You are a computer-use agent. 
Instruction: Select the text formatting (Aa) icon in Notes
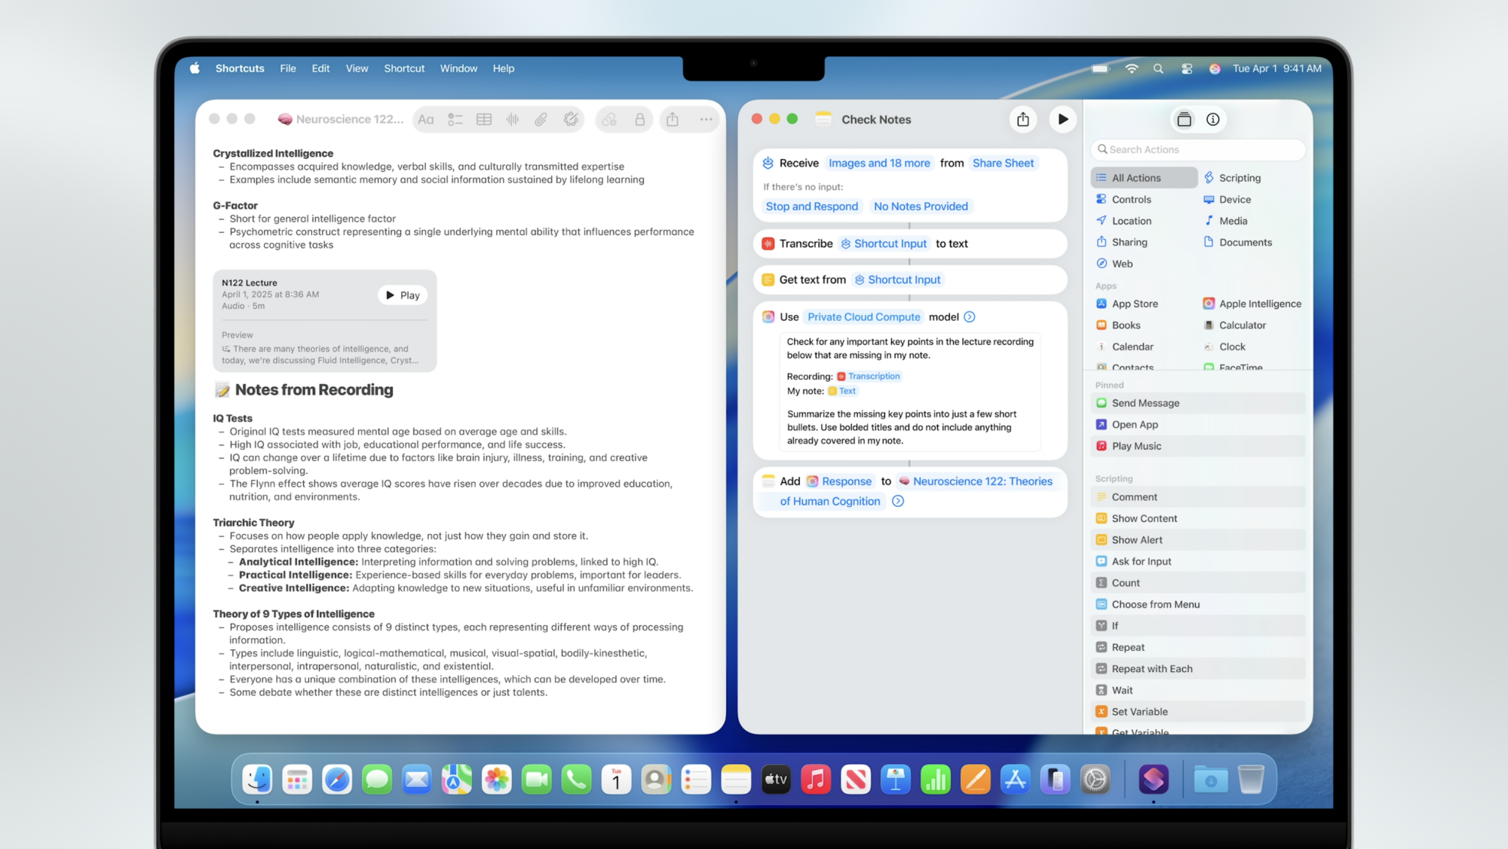click(426, 119)
